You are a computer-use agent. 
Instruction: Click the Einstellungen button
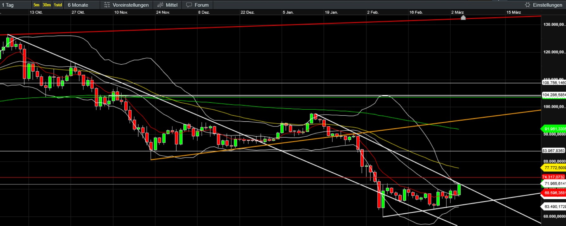[547, 5]
